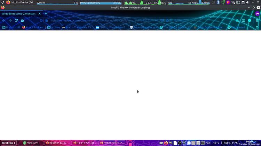Switch to the Rogerian Essay taskbar window
The height and width of the screenshot is (146, 261).
(57, 143)
